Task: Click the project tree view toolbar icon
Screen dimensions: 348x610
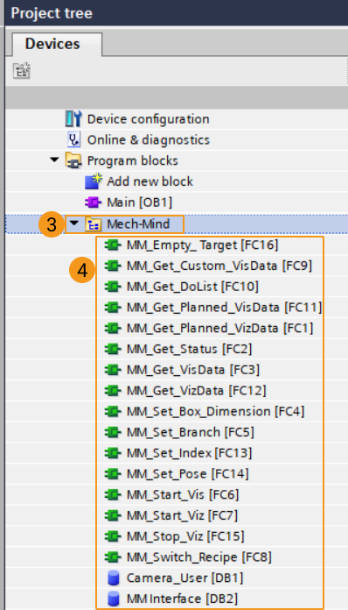Action: point(21,70)
